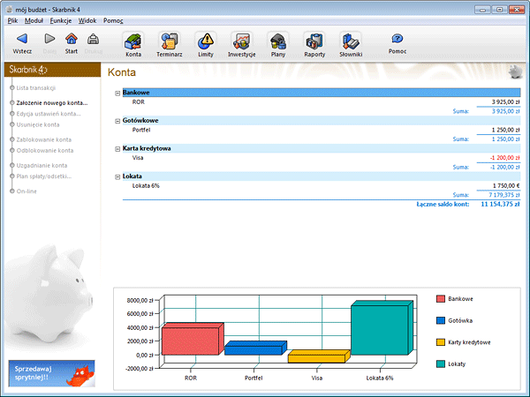
Task: Open the Słowniki dictionaries icon
Action: (x=351, y=41)
